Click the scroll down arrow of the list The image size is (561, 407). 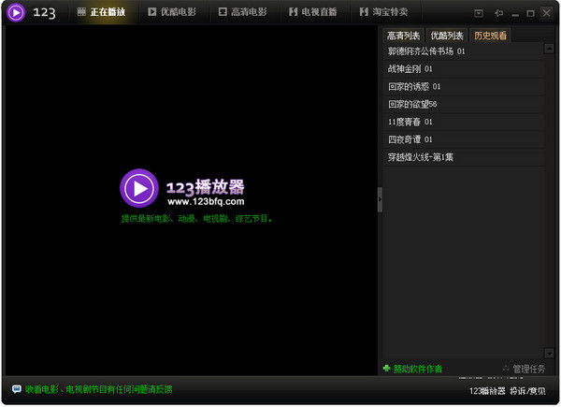pyautogui.click(x=549, y=353)
